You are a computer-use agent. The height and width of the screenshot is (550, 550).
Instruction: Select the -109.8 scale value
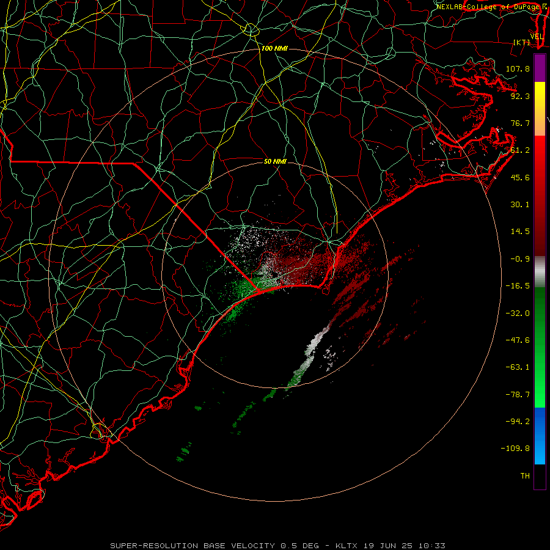(515, 449)
